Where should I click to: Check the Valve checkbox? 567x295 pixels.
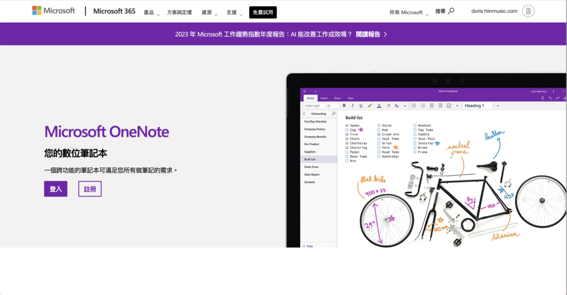tap(379, 126)
